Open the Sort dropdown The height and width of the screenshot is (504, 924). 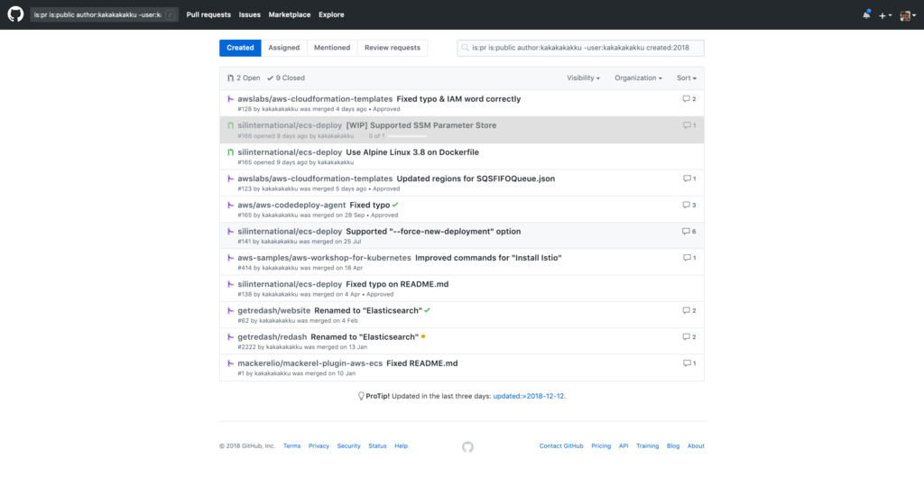pyautogui.click(x=687, y=78)
